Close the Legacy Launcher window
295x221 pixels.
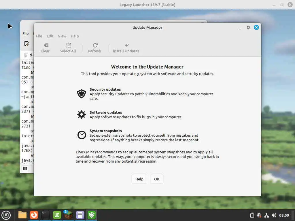290,5
